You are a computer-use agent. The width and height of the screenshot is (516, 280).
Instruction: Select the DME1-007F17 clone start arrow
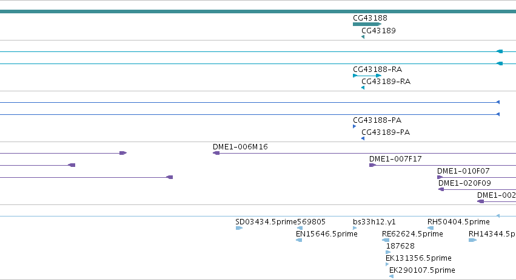[x=372, y=165]
